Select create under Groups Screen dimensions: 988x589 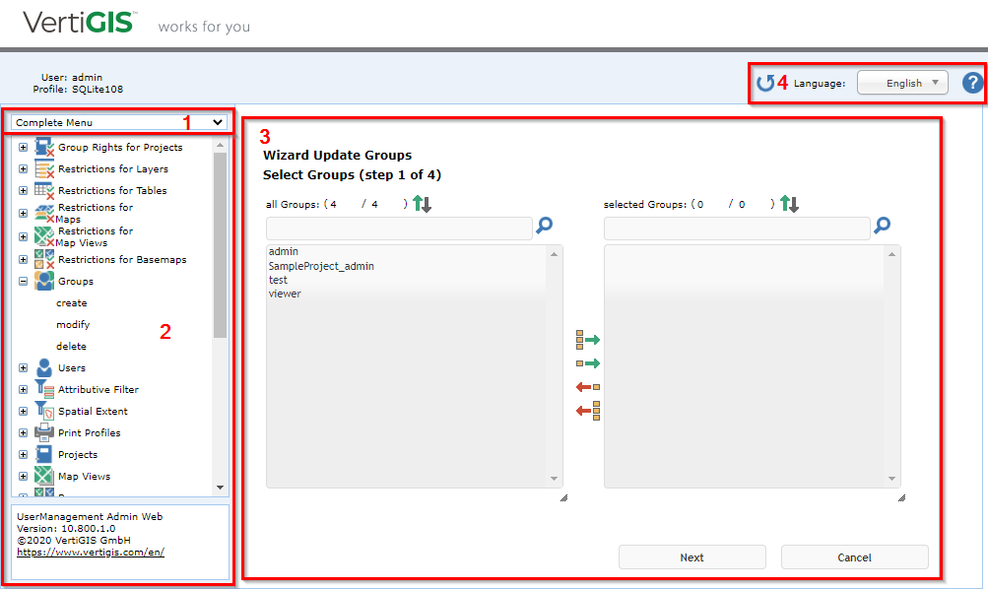71,302
